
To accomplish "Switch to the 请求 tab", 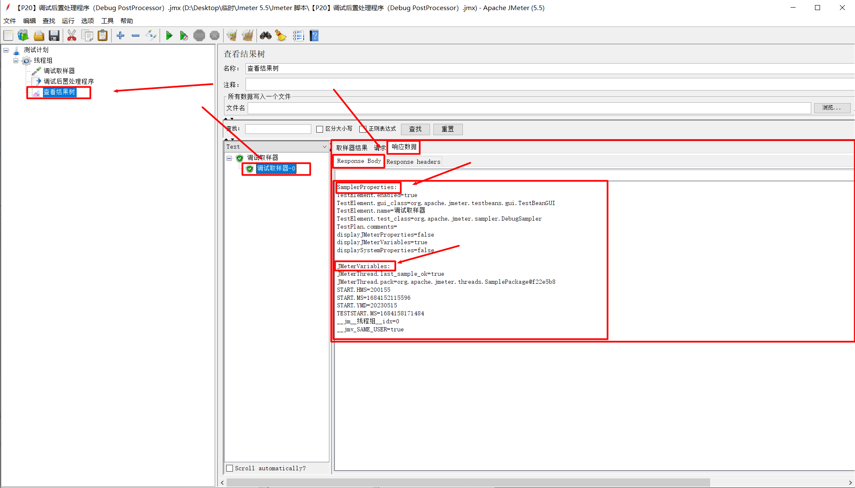I will (x=379, y=147).
